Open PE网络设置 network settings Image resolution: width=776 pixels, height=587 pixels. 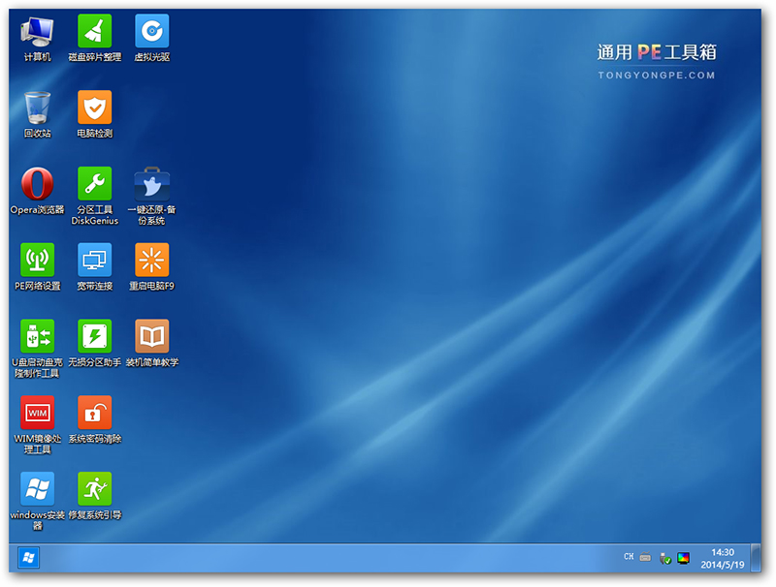[37, 260]
